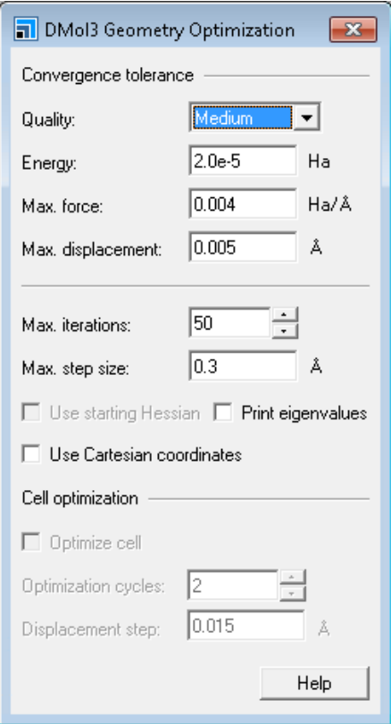391x724 pixels.
Task: Decrease Max. iterations with down arrow
Action: 286,331
